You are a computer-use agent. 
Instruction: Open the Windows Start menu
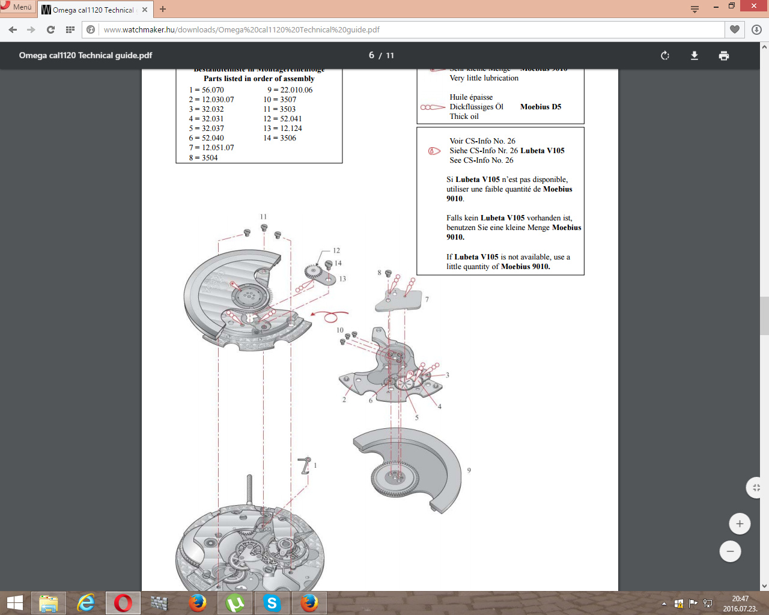click(x=14, y=603)
